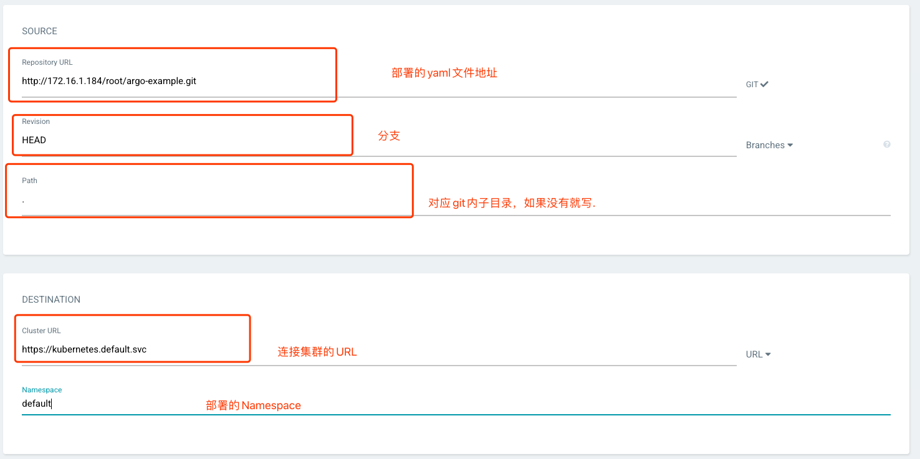Click the caret arrow beside URL
920x459 pixels.
click(768, 354)
